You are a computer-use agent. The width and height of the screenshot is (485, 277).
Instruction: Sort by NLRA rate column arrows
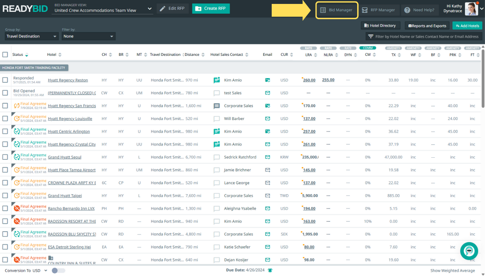click(336, 55)
